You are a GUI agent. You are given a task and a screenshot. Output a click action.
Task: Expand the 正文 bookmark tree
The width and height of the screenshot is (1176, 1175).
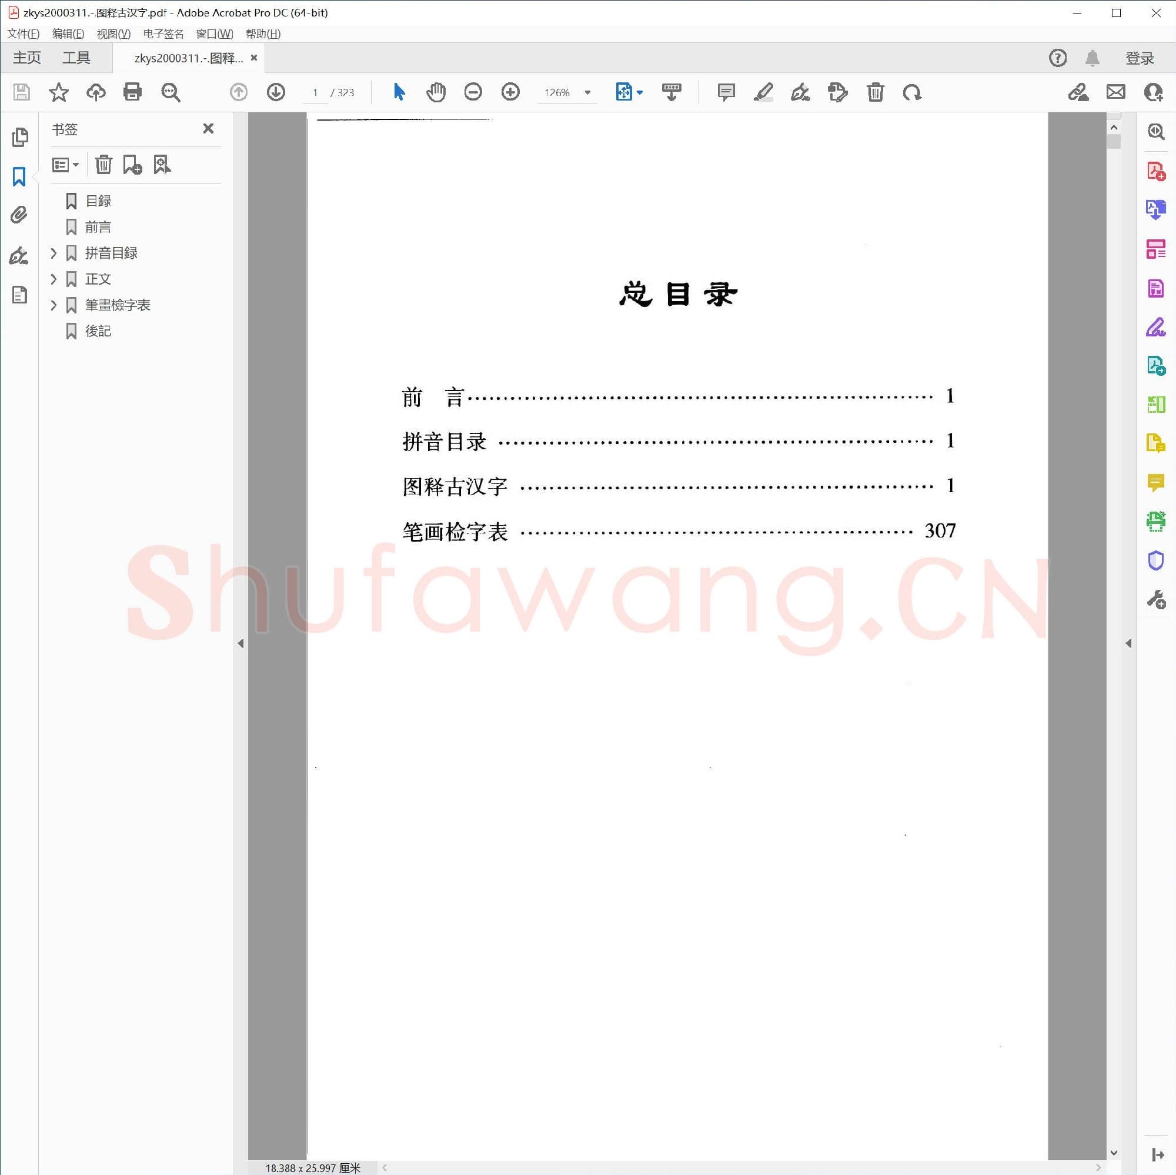pyautogui.click(x=54, y=279)
